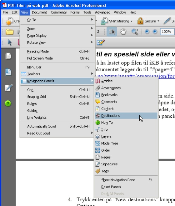
Task: Toggle the Grid display
Action: pyautogui.click(x=57, y=90)
